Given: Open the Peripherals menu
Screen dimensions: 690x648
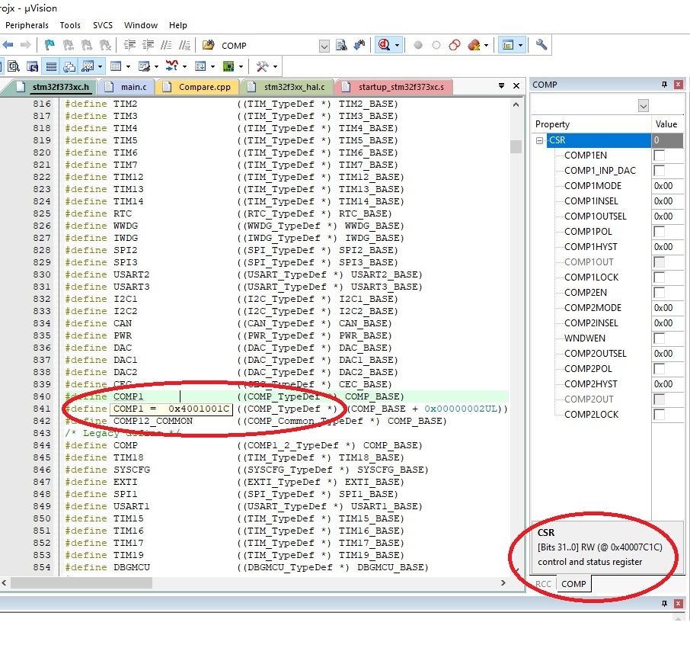Looking at the screenshot, I should [x=27, y=25].
